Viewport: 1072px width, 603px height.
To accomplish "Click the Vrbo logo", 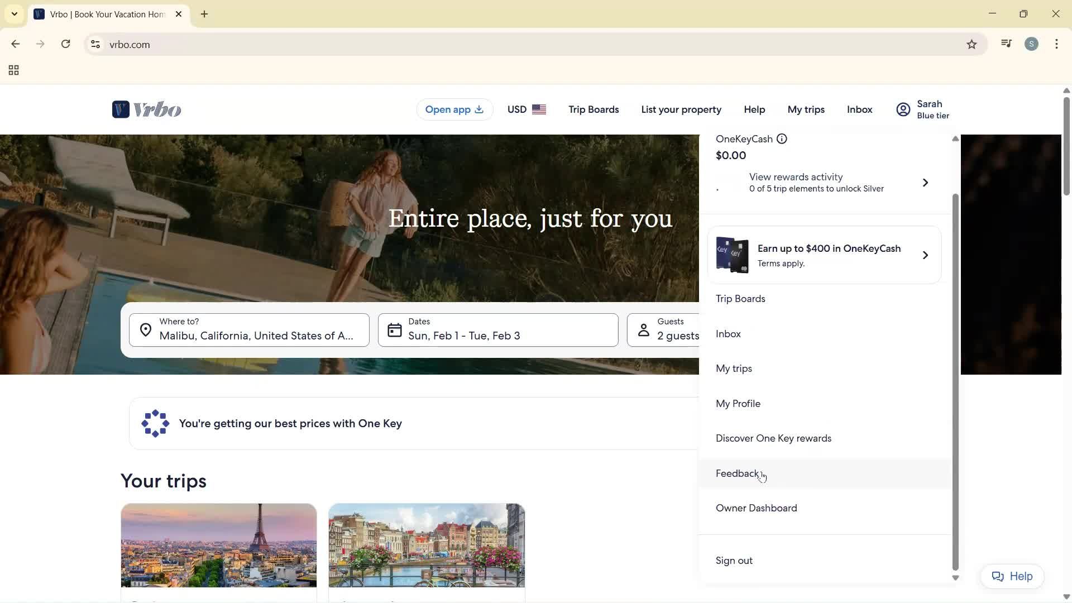I will (x=146, y=109).
